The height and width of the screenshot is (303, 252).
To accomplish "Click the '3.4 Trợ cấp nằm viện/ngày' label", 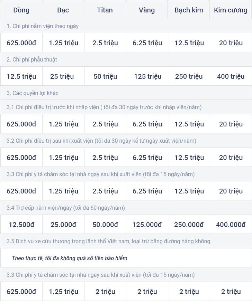I will coord(66,208).
